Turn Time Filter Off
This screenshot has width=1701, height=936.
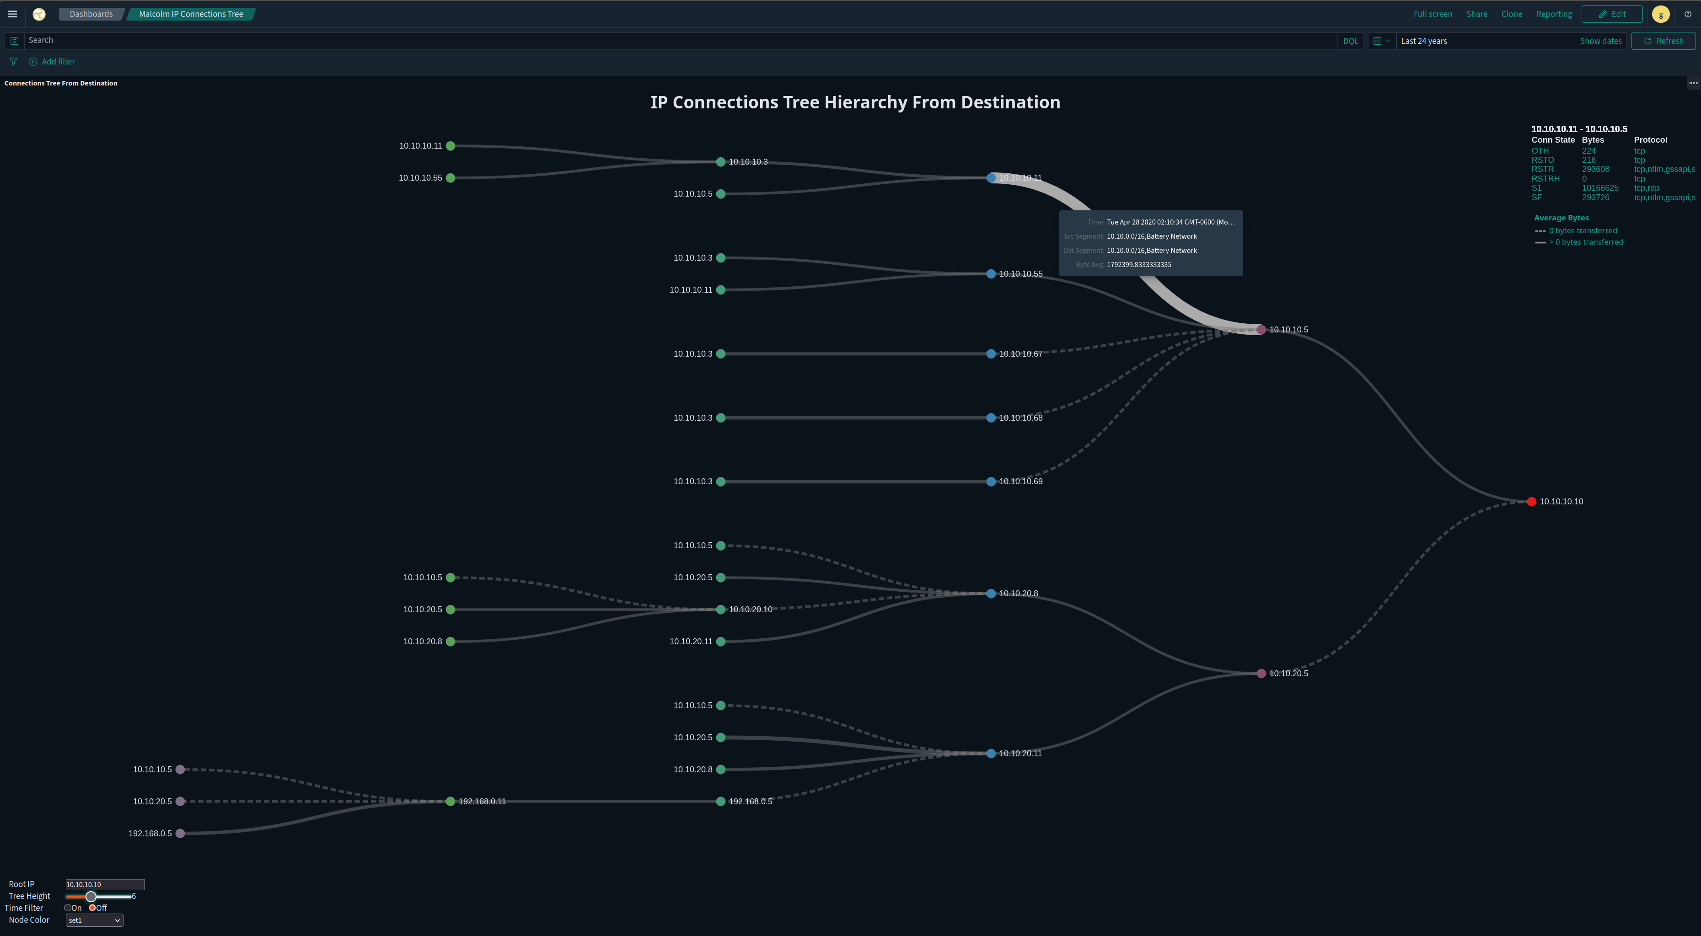coord(92,908)
